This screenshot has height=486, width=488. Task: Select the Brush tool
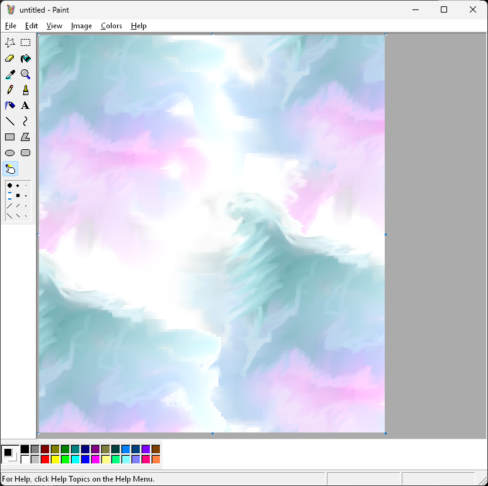coord(26,90)
